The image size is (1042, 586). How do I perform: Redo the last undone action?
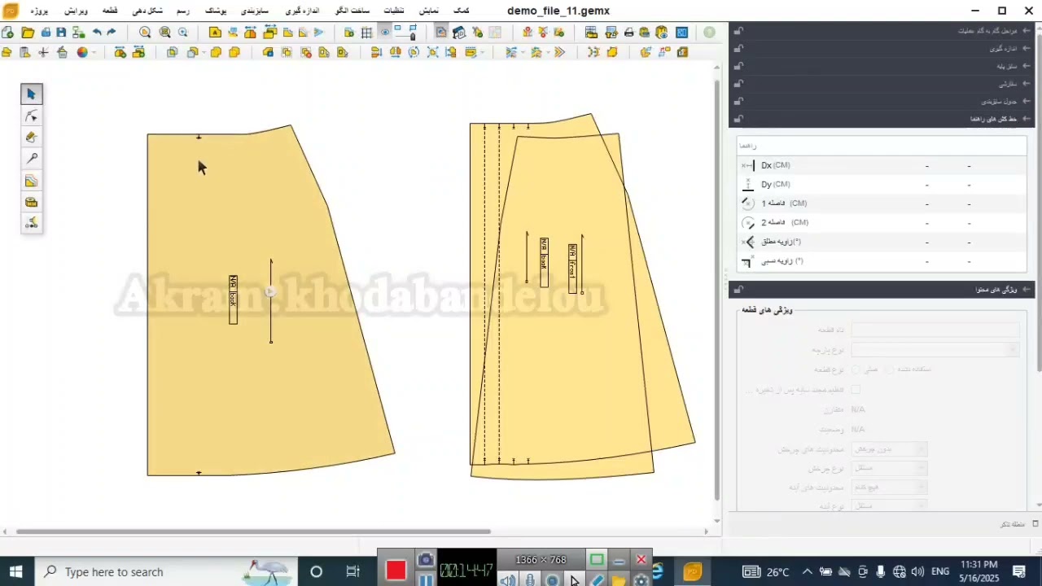point(112,33)
